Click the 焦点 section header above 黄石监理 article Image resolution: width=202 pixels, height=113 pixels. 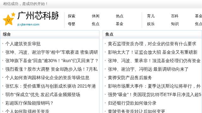(x=109, y=34)
